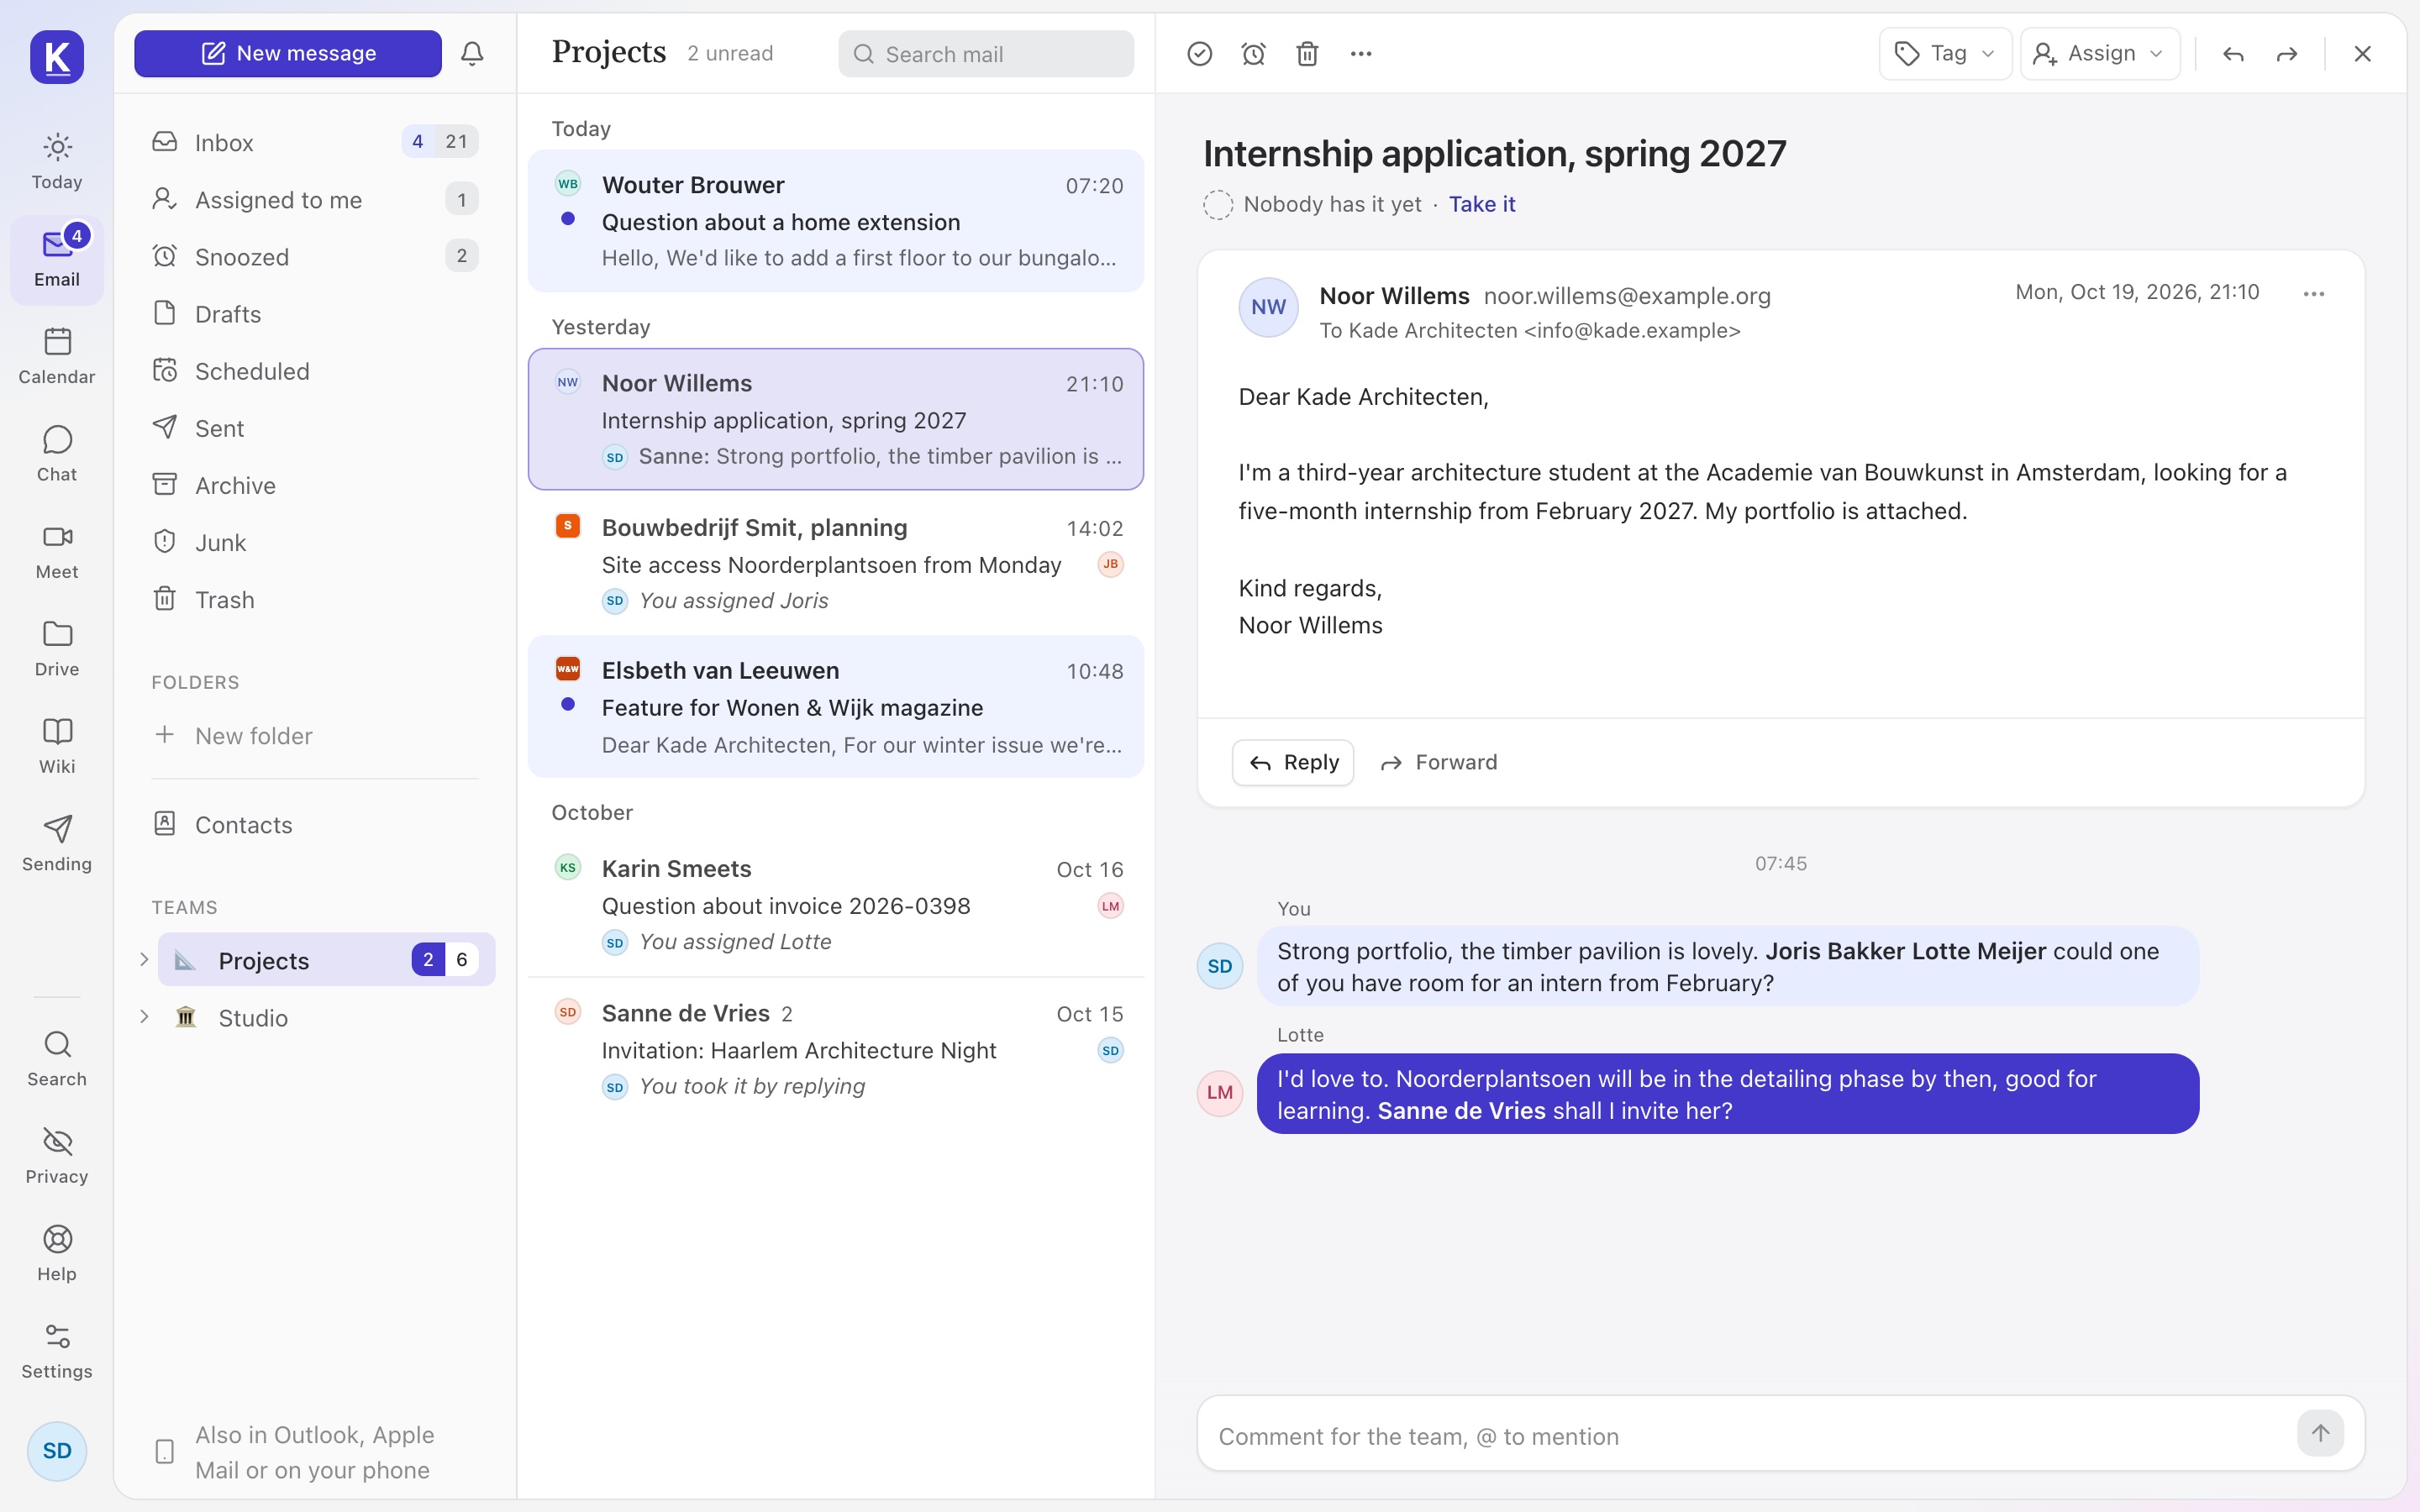Viewport: 2420px width, 1512px height.
Task: Click the Email icon with badge
Action: coord(57,259)
